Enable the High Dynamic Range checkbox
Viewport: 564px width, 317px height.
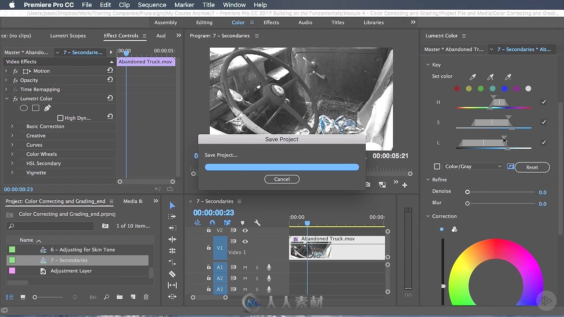click(60, 118)
